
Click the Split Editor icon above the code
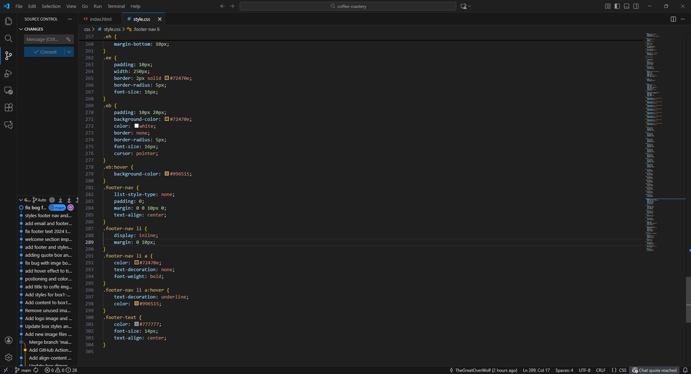[673, 18]
